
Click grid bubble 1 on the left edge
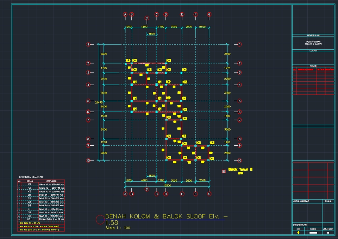coord(88,44)
